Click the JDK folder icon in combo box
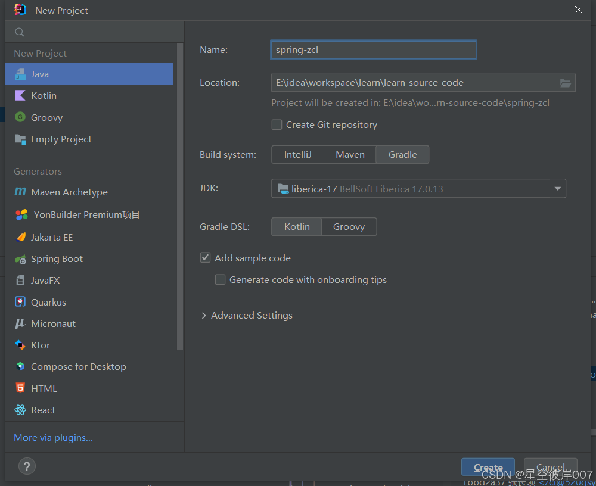The width and height of the screenshot is (596, 486). click(283, 189)
